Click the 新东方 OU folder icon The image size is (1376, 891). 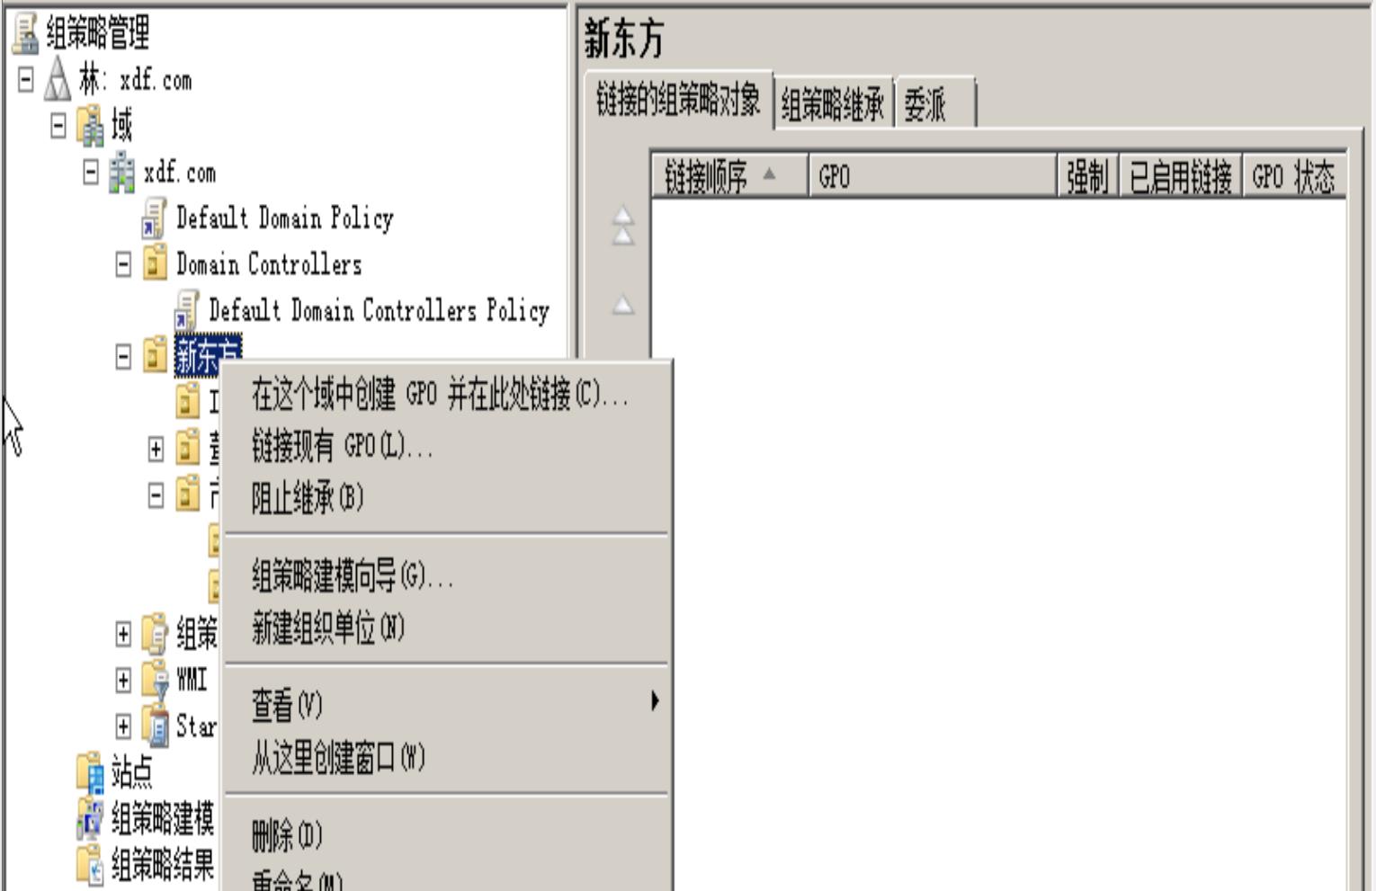point(156,356)
